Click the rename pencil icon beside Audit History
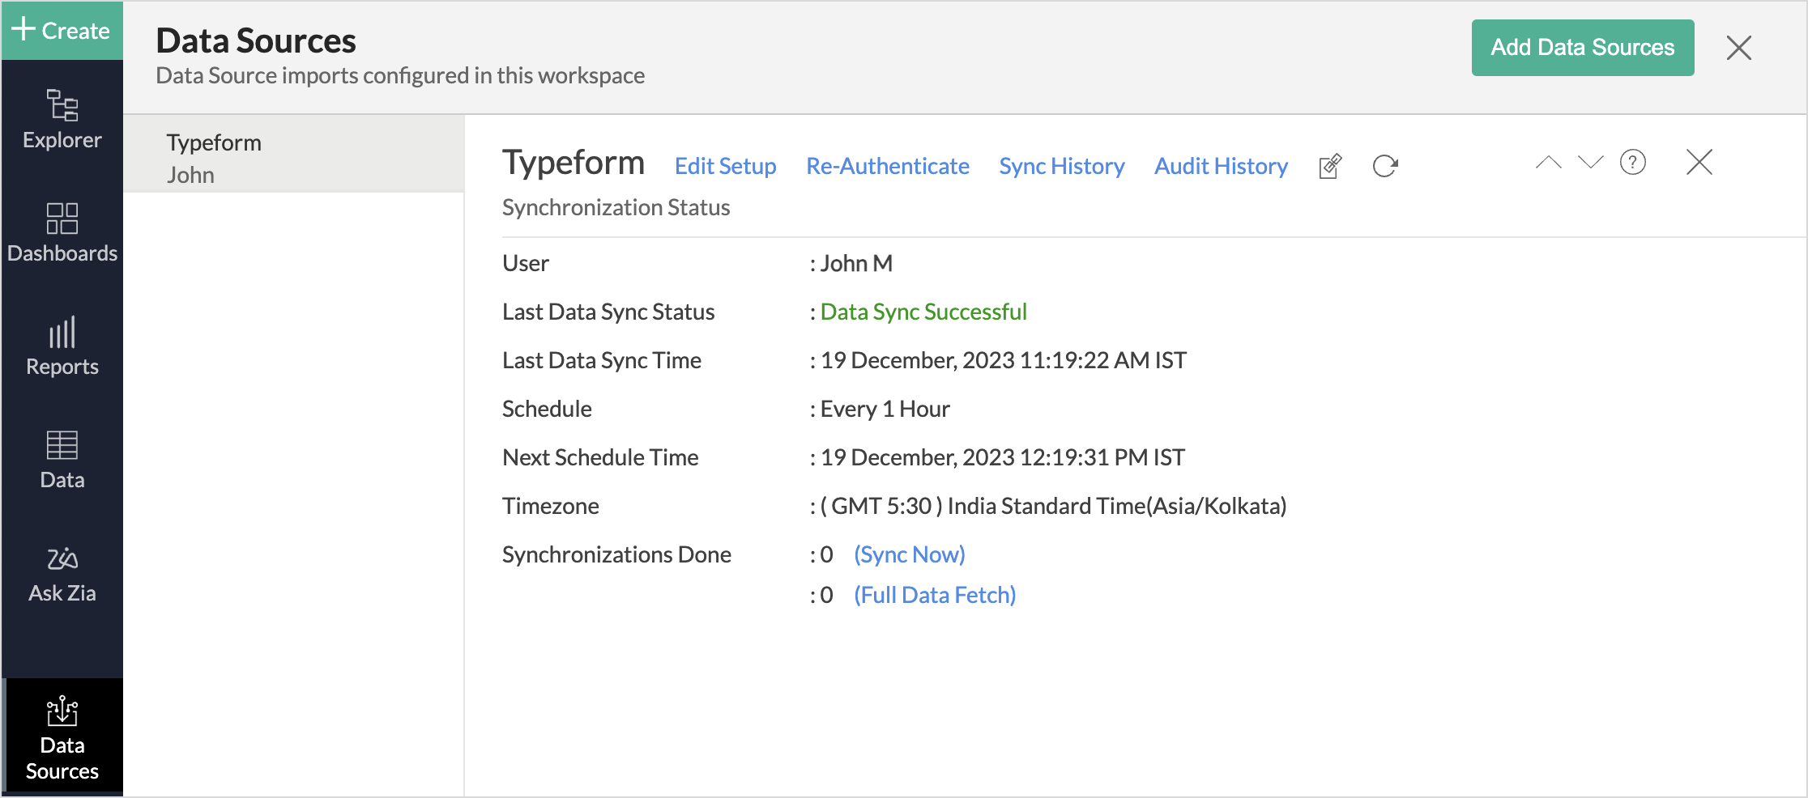This screenshot has height=798, width=1808. pyautogui.click(x=1330, y=166)
